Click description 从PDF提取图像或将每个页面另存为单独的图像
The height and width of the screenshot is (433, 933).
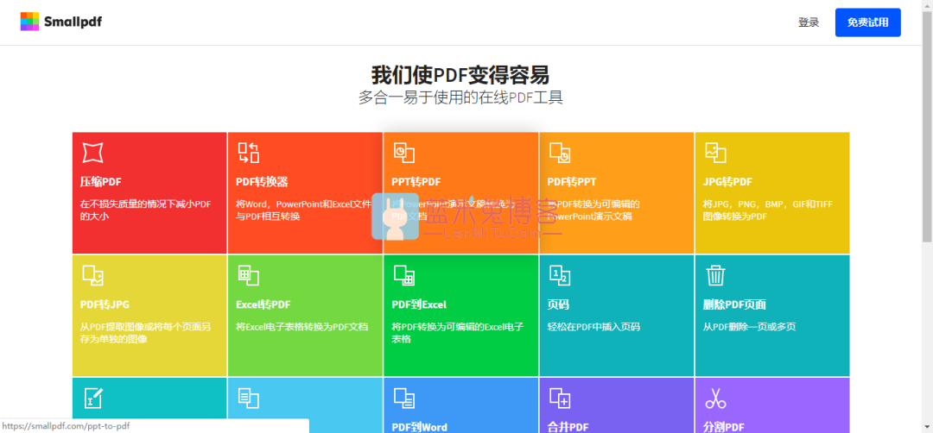(x=145, y=333)
